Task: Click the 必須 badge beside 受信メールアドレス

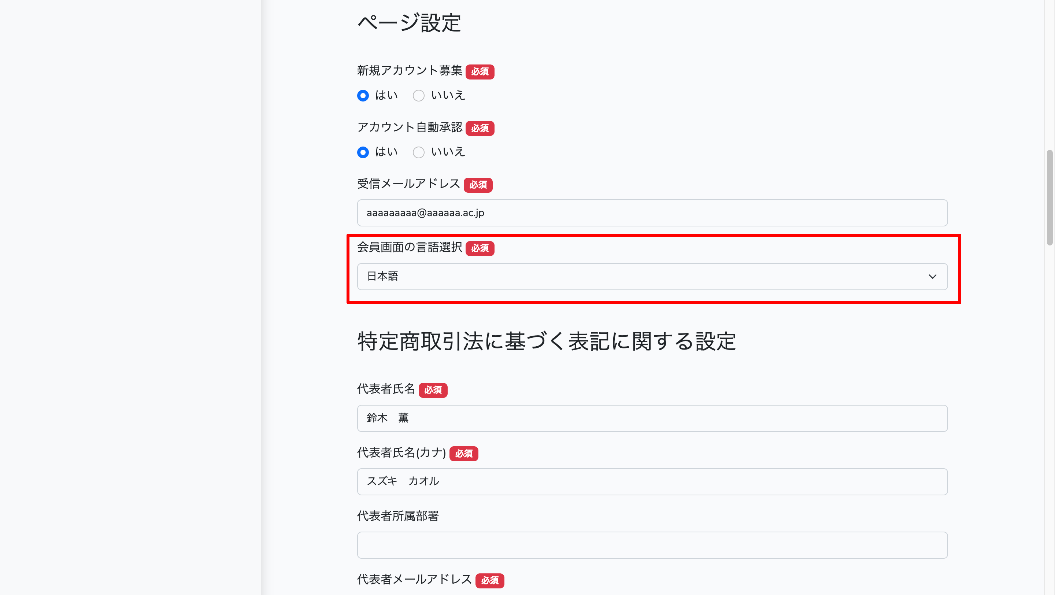Action: (x=478, y=185)
